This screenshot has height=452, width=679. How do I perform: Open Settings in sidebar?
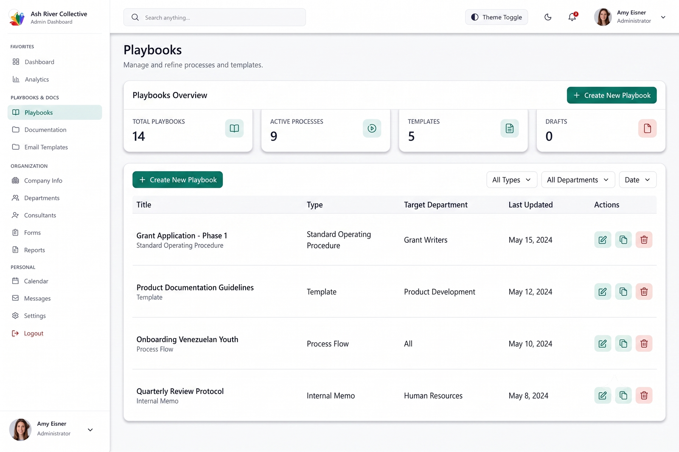pos(55,316)
